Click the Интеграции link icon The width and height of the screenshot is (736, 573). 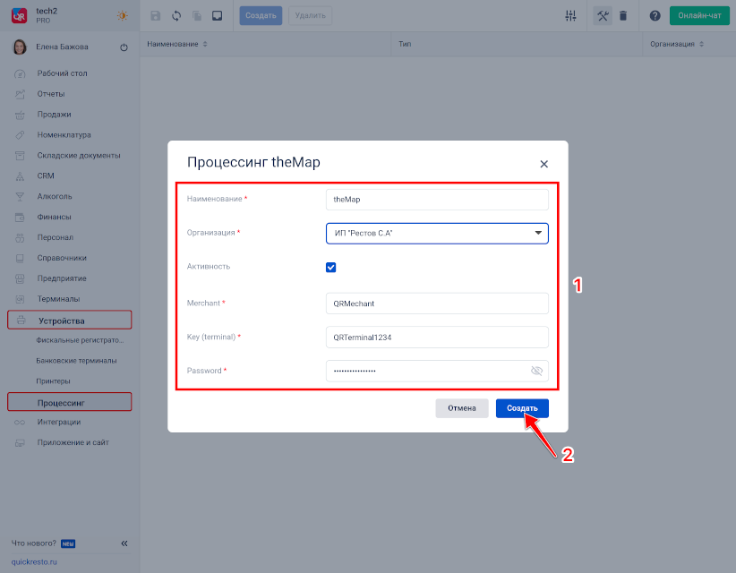coord(20,423)
